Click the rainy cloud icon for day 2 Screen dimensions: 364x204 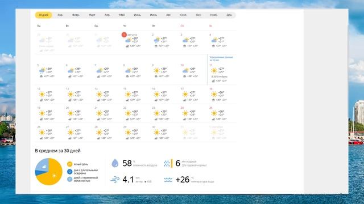pyautogui.click(x=157, y=40)
